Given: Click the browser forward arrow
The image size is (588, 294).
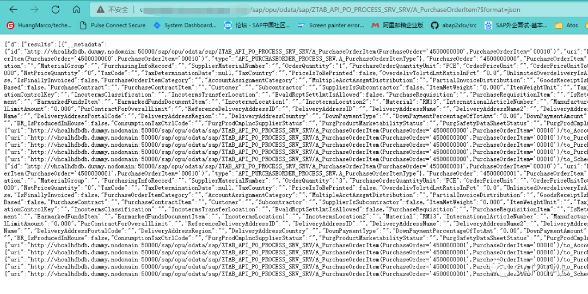Looking at the screenshot, I should (34, 9).
